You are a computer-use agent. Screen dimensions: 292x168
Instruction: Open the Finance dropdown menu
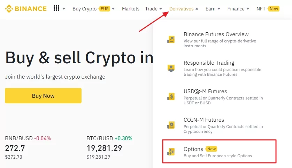click(238, 9)
